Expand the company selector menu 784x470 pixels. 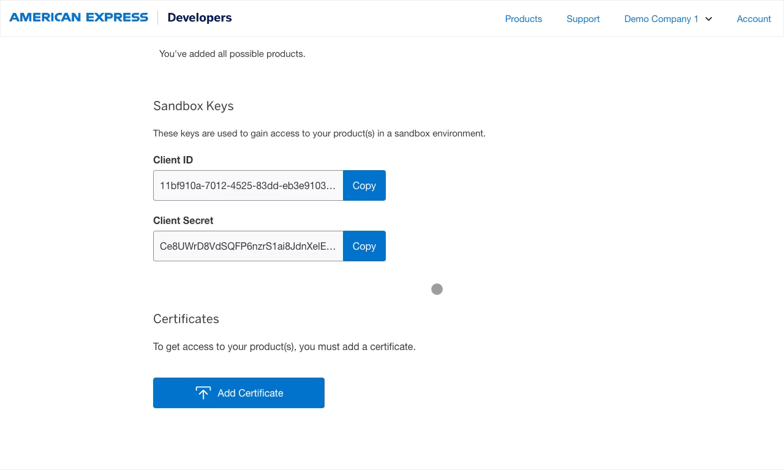coord(668,19)
